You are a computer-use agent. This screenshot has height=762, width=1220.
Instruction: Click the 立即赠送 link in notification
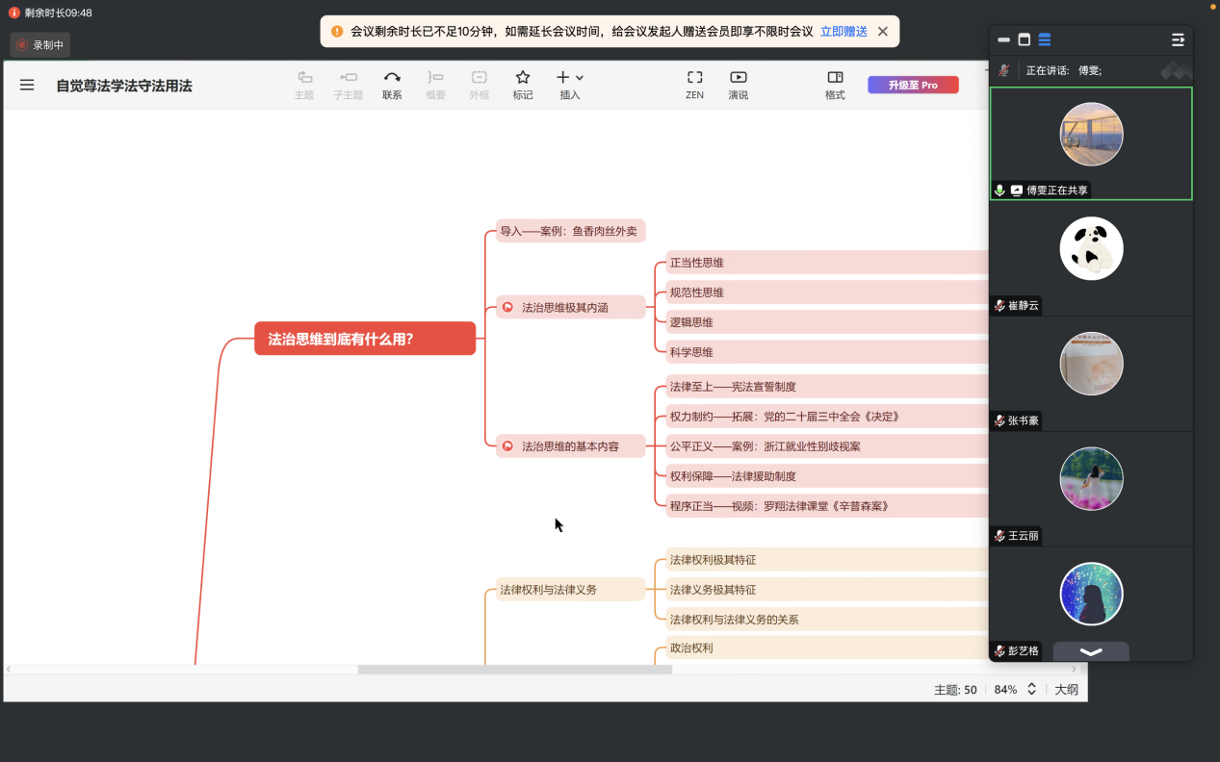tap(844, 32)
